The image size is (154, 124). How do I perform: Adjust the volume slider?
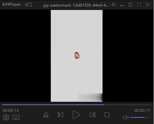(140, 117)
